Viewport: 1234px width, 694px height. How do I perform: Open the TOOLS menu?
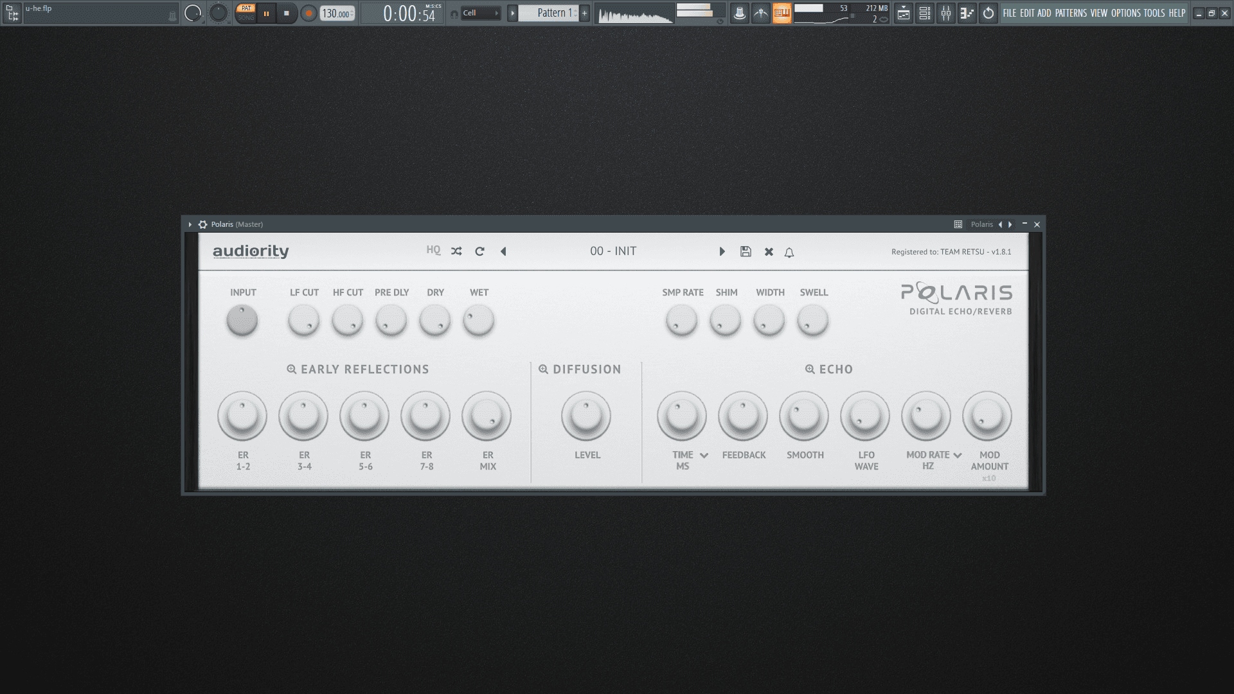1154,13
